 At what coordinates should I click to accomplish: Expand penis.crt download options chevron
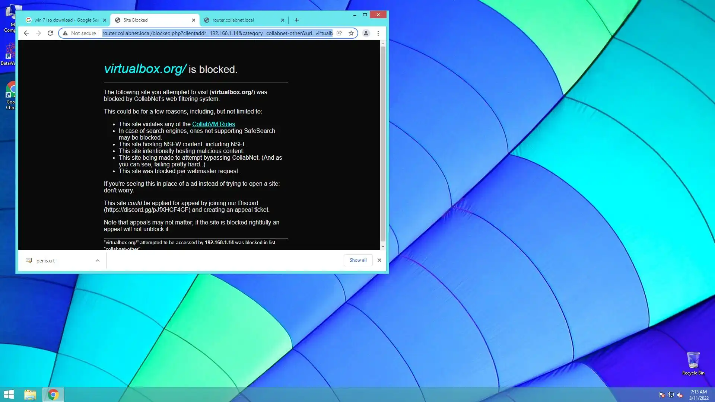click(x=98, y=261)
